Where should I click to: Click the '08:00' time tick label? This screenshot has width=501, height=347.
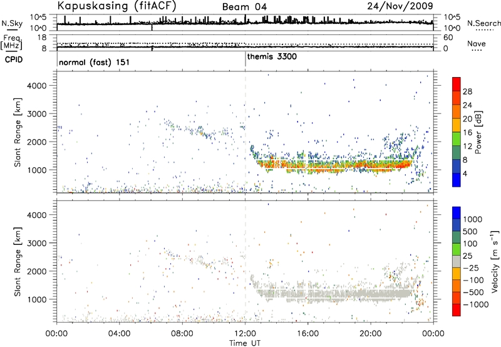click(182, 334)
